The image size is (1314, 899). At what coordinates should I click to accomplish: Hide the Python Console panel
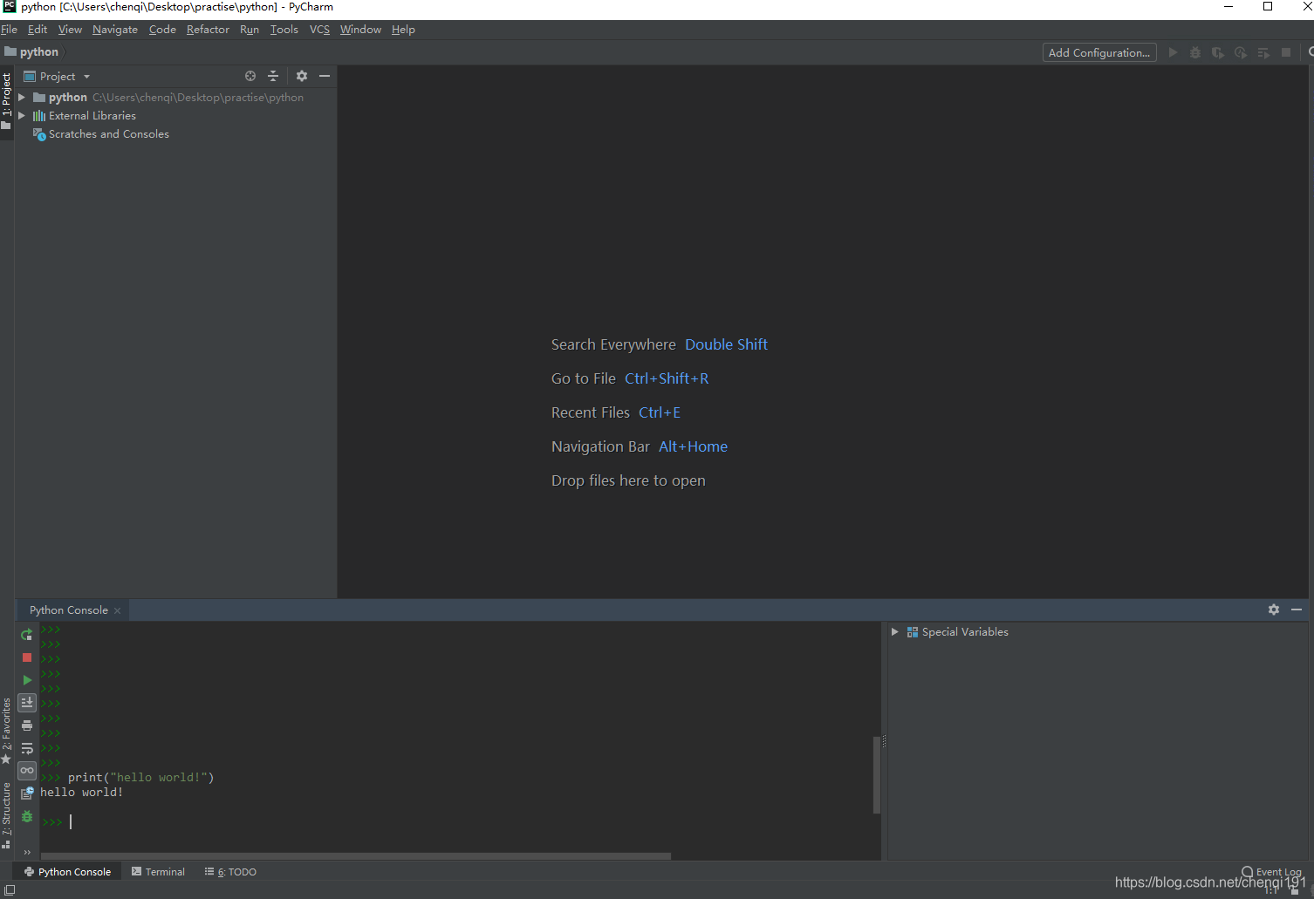point(1297,610)
